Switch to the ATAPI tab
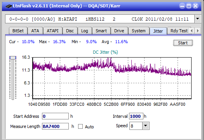This screenshot has width=204, height=140. coord(52,31)
